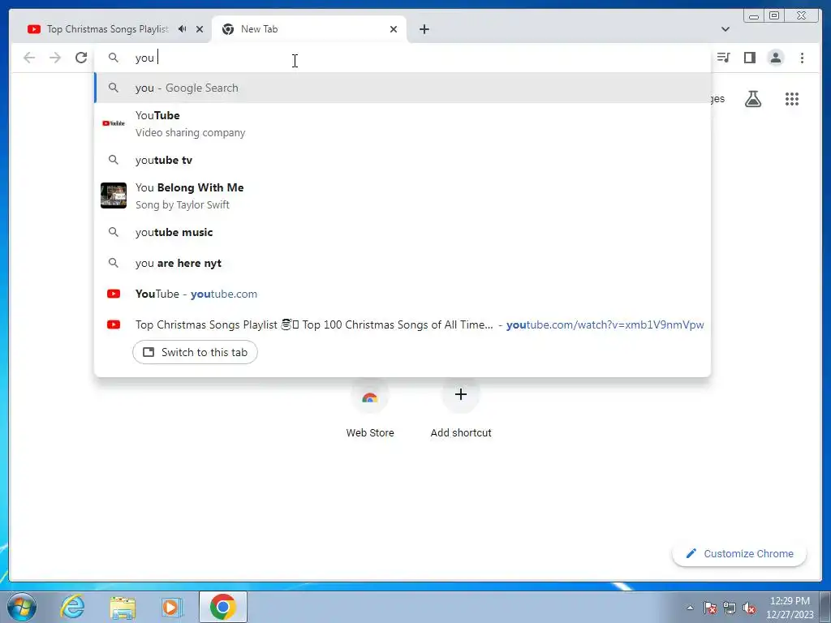The height and width of the screenshot is (623, 831).
Task: Show hidden tray icons arrow
Action: click(690, 608)
